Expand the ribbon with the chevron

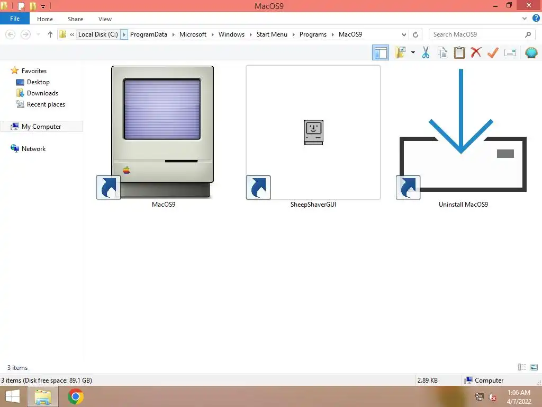click(x=525, y=19)
